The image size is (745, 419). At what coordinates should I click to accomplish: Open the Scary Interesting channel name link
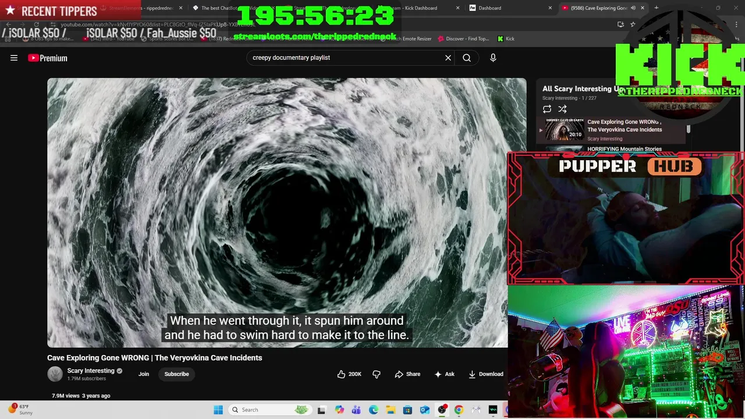(91, 371)
